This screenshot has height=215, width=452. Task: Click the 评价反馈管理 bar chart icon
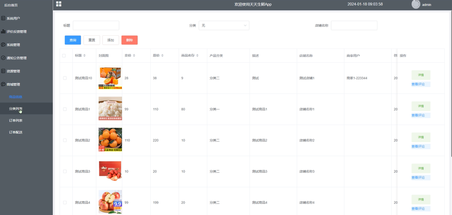point(3,31)
